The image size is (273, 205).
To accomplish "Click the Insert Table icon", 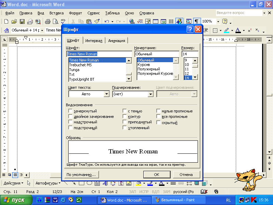I will pyautogui.click(x=156, y=22).
